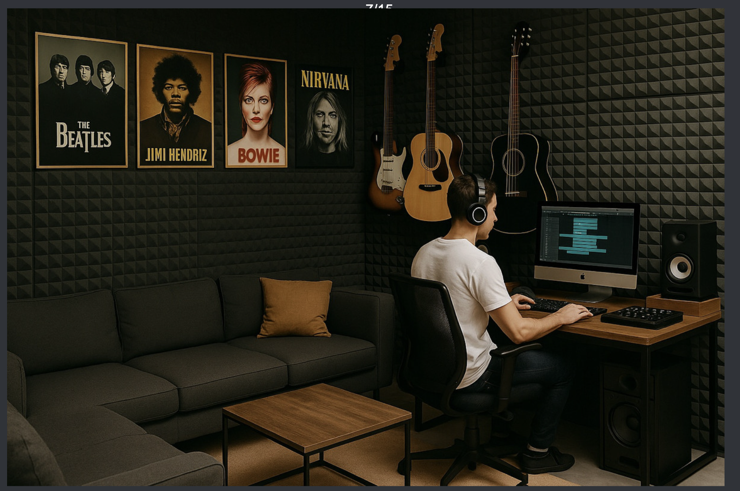The height and width of the screenshot is (491, 740).
Task: Click the brown pillow on the sofa
Action: [295, 307]
